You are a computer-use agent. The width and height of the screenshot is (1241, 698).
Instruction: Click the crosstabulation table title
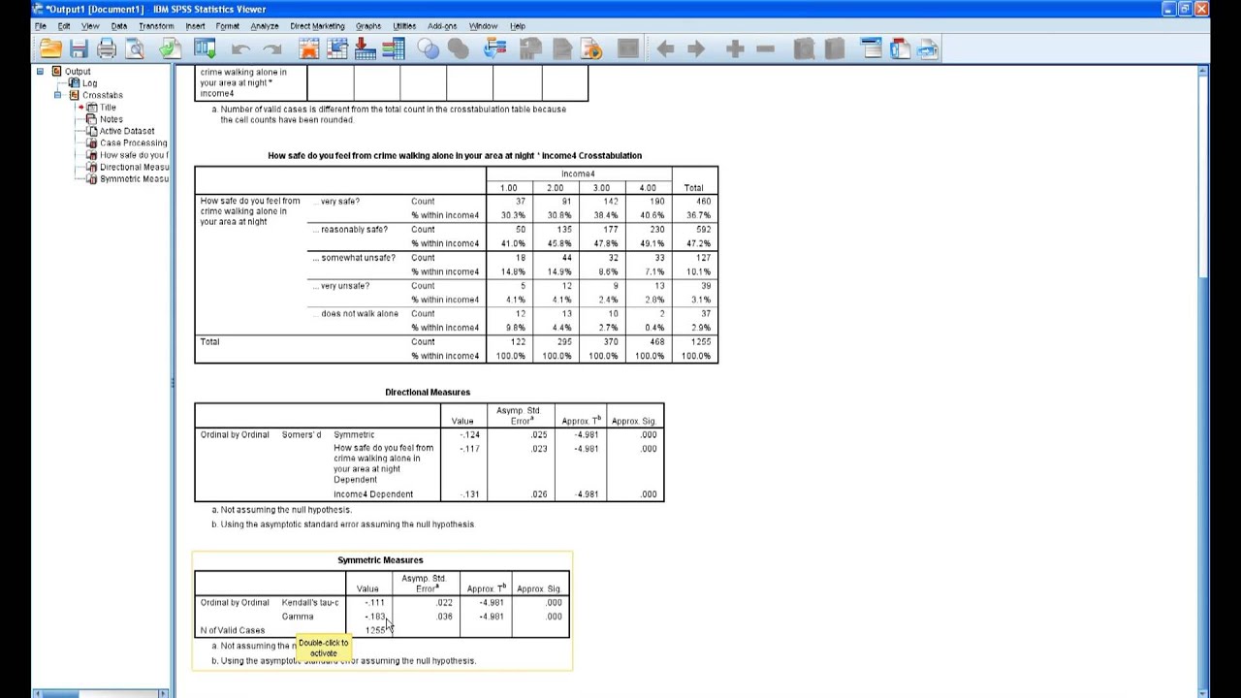455,155
